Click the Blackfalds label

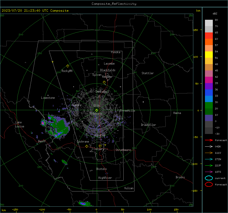108,70
